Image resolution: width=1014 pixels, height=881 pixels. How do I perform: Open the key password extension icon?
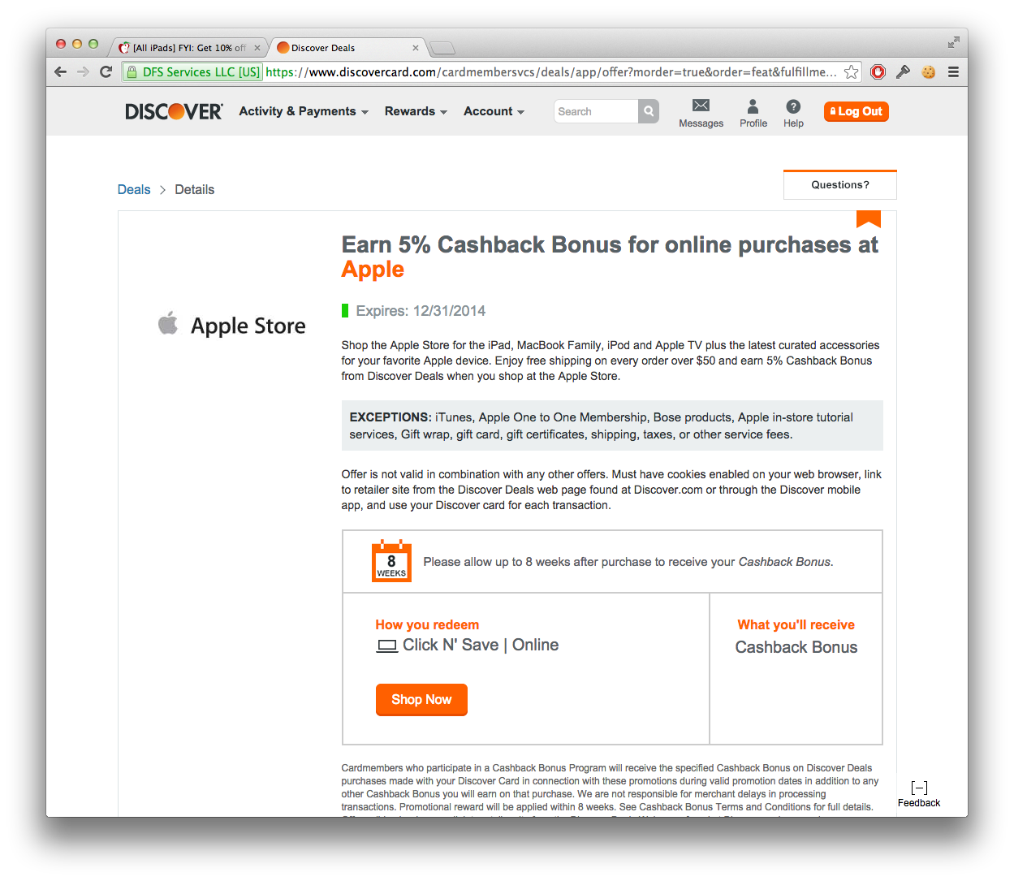(x=903, y=72)
